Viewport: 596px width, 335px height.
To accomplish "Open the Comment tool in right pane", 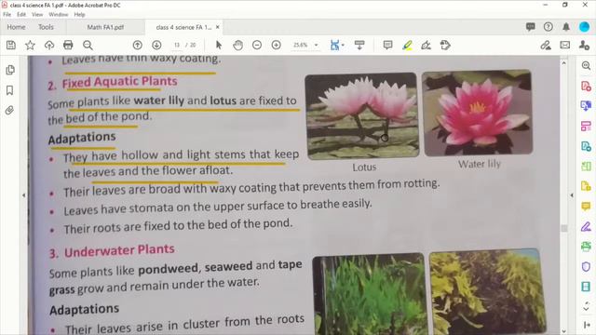I will click(x=586, y=207).
